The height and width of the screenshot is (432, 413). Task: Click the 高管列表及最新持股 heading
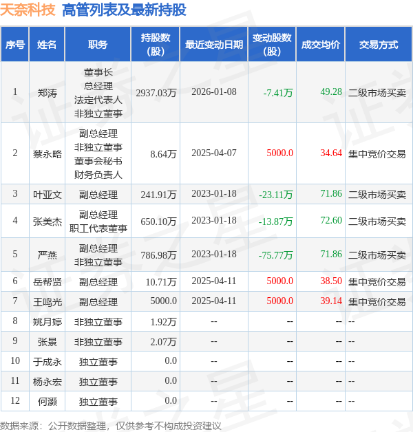click(125, 10)
